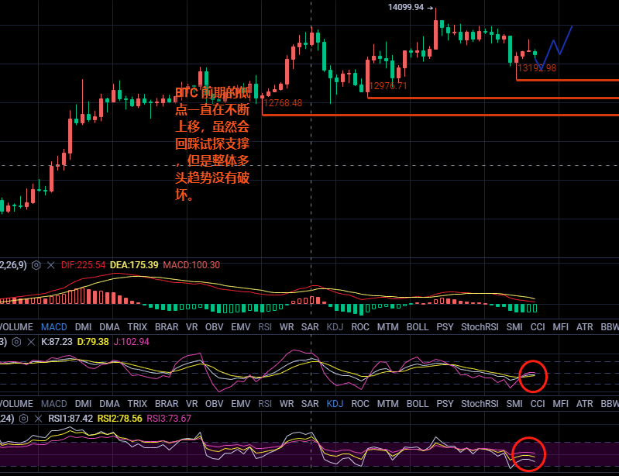Open MACD indicator settings gear
The image size is (619, 476).
[36, 265]
